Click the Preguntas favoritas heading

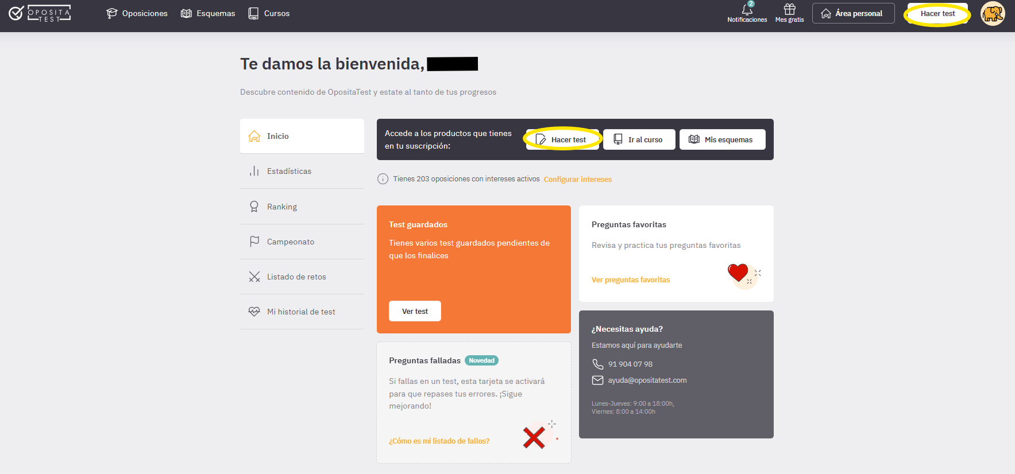tap(629, 224)
